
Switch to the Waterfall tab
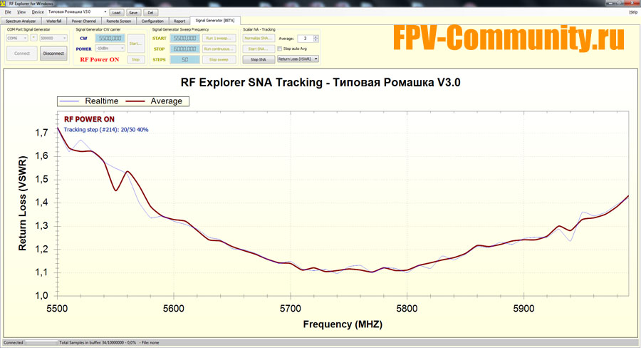coord(53,21)
